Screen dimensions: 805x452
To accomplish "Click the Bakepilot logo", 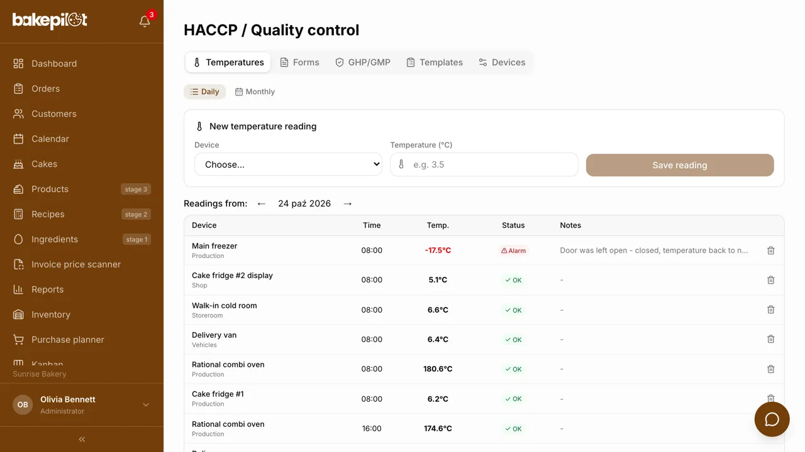I will point(50,21).
